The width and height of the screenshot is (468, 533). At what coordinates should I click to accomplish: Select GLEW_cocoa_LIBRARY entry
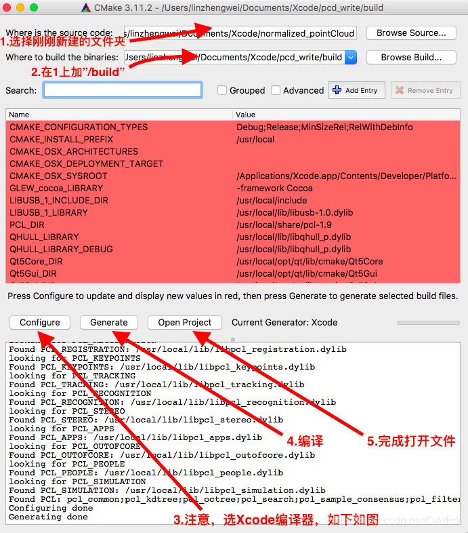(x=56, y=189)
